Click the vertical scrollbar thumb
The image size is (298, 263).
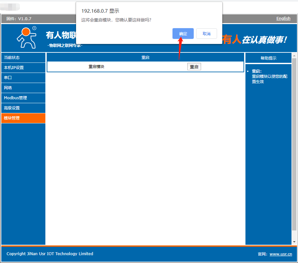click(294, 143)
